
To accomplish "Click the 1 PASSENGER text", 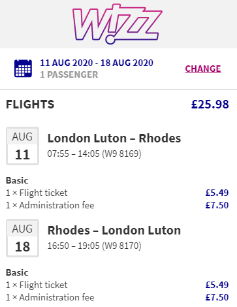I will pos(69,74).
